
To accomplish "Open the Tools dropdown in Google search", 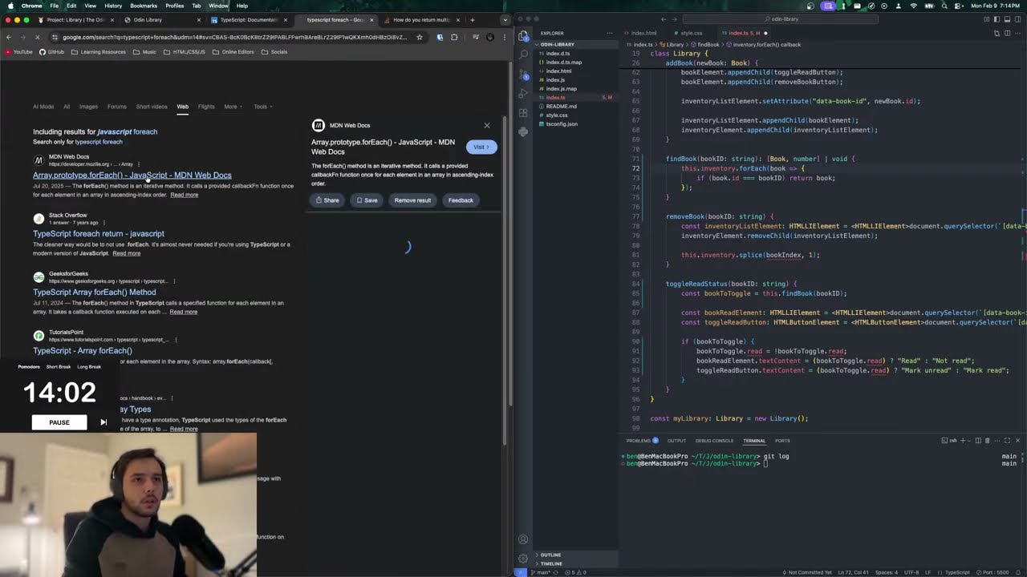I will [262, 107].
